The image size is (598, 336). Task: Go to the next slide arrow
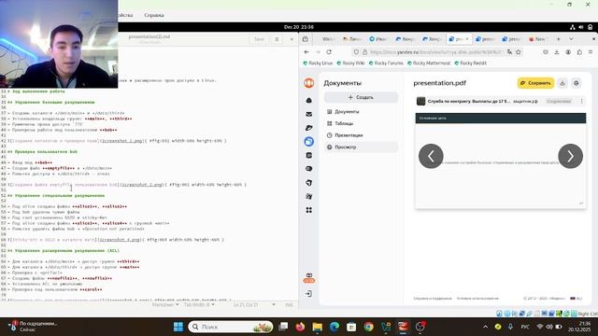[x=570, y=156]
